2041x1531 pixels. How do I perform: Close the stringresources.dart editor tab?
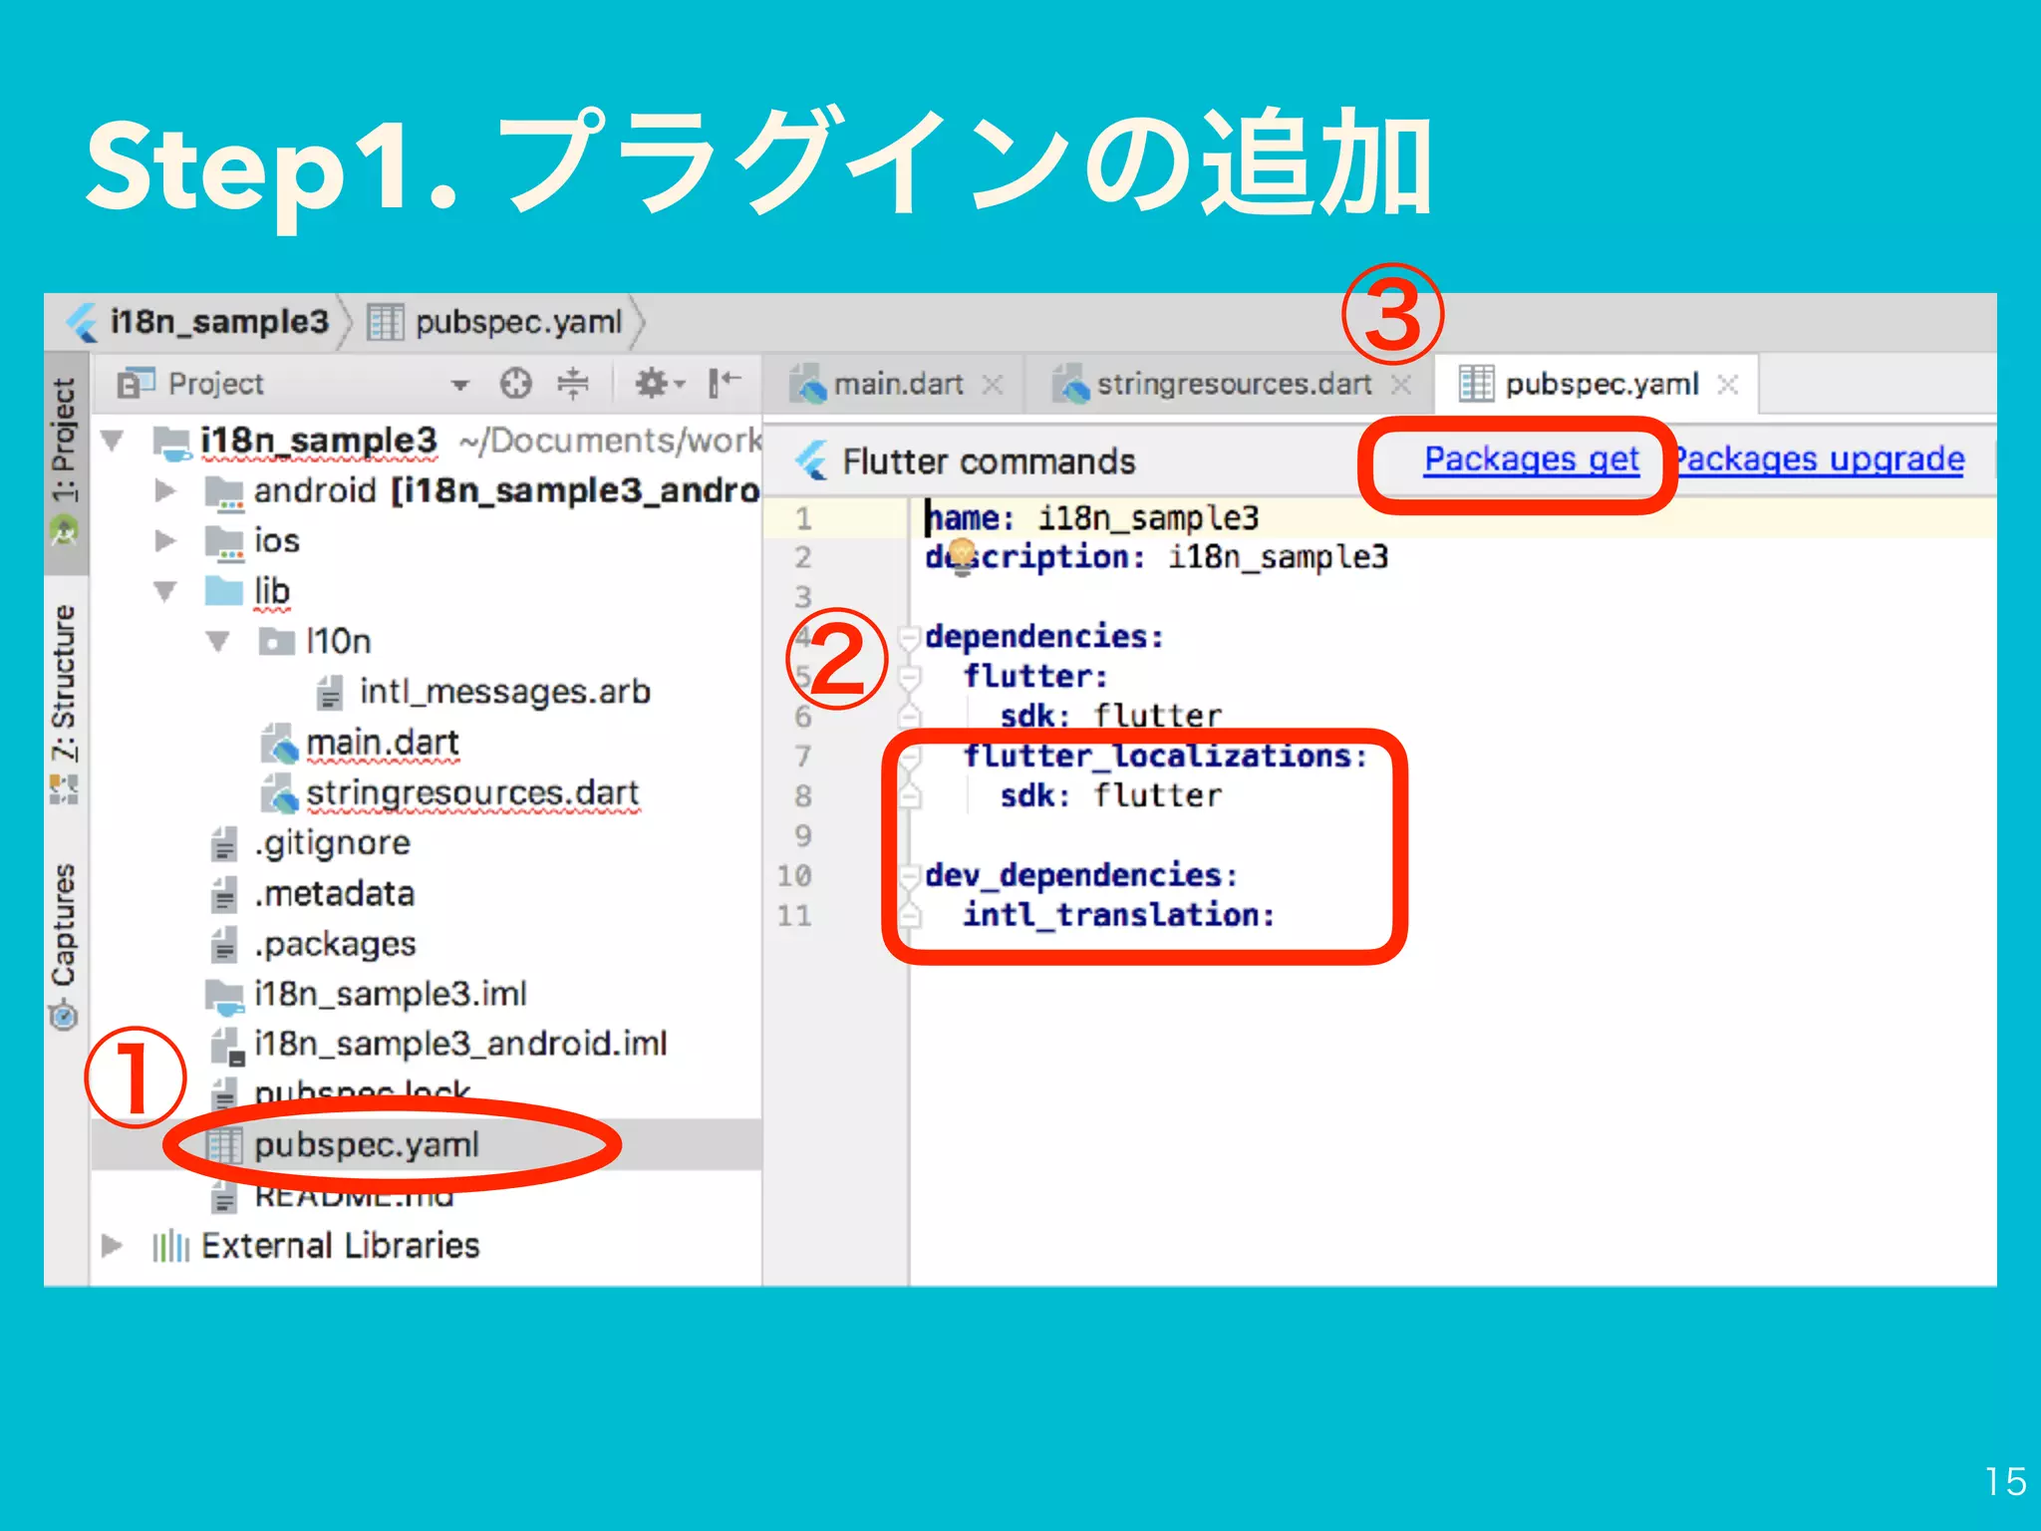(1401, 385)
